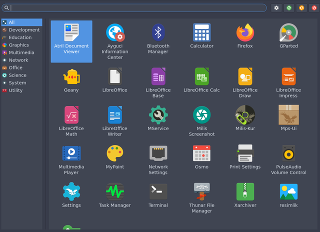Click the green log out button
320x232 pixels.
click(x=289, y=8)
